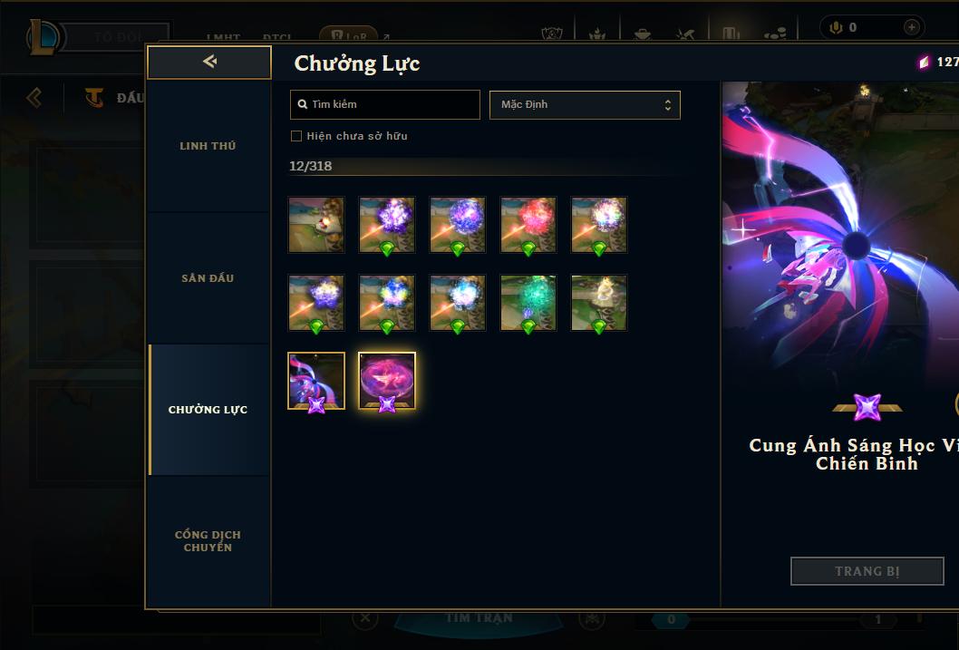
Task: Select the pale yellow boom thumbnail
Action: tap(599, 303)
